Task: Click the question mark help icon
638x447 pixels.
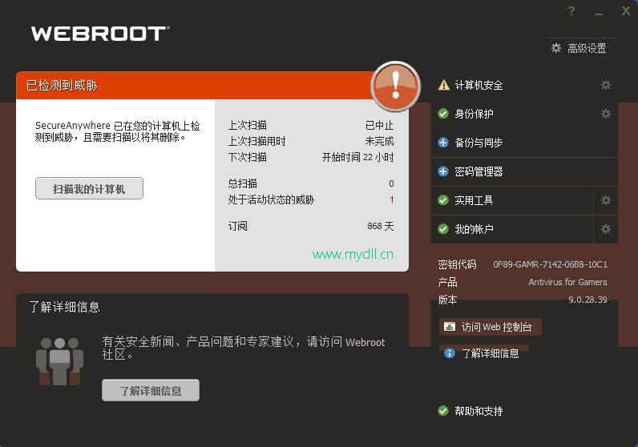Action: point(571,11)
